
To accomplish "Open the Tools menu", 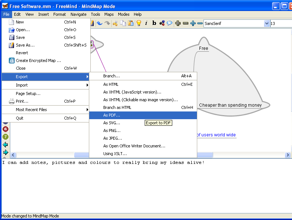I will pyautogui.click(x=95, y=14).
